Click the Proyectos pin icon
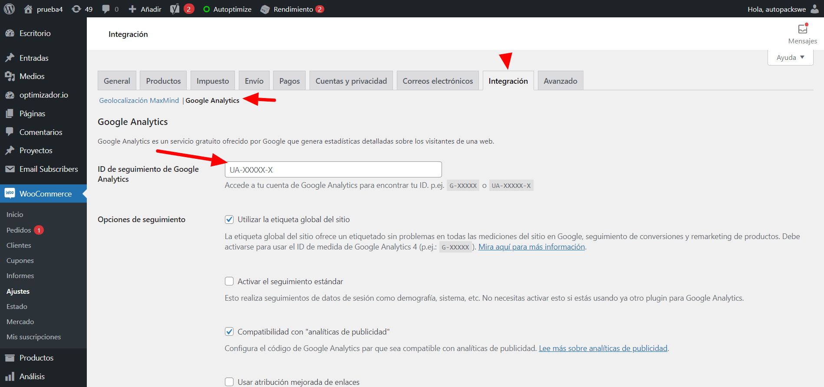Viewport: 824px width, 387px height. click(x=10, y=151)
